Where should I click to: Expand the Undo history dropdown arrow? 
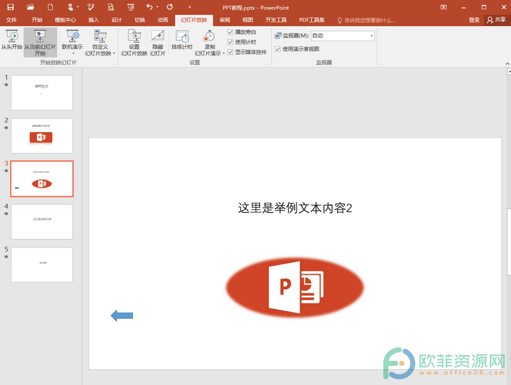pos(157,7)
